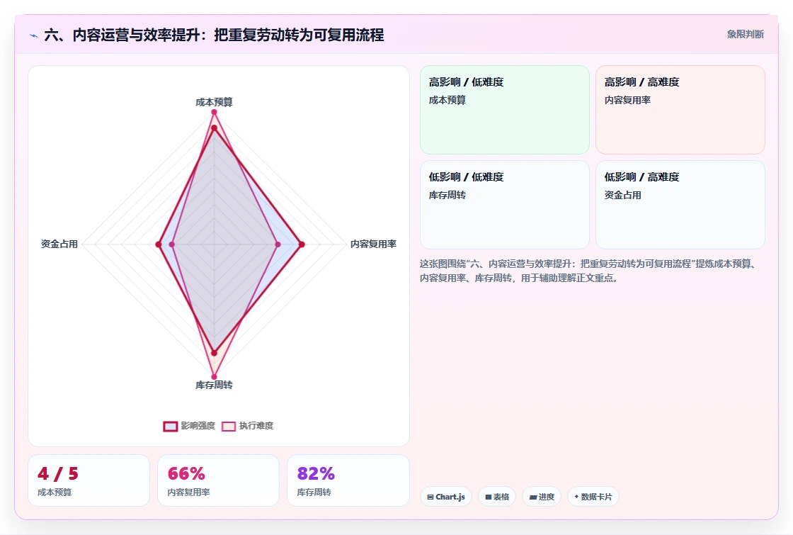The width and height of the screenshot is (793, 535).
Task: Click 内容复用率 text in the 高影响 / 高难度 card
Action: (627, 100)
